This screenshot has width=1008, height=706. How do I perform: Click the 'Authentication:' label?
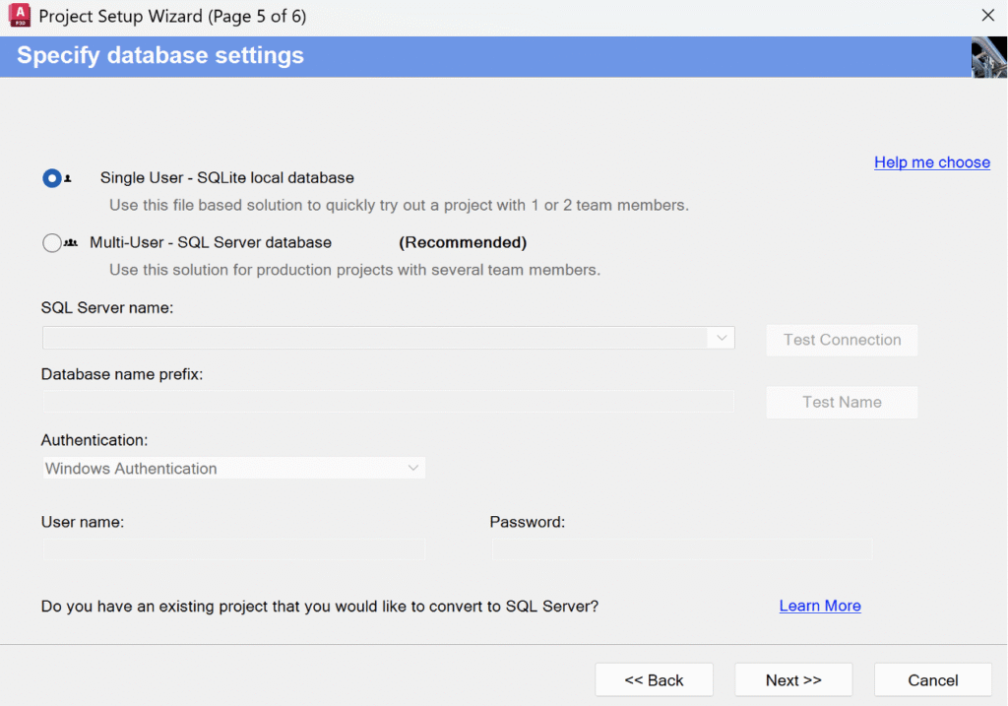[94, 440]
